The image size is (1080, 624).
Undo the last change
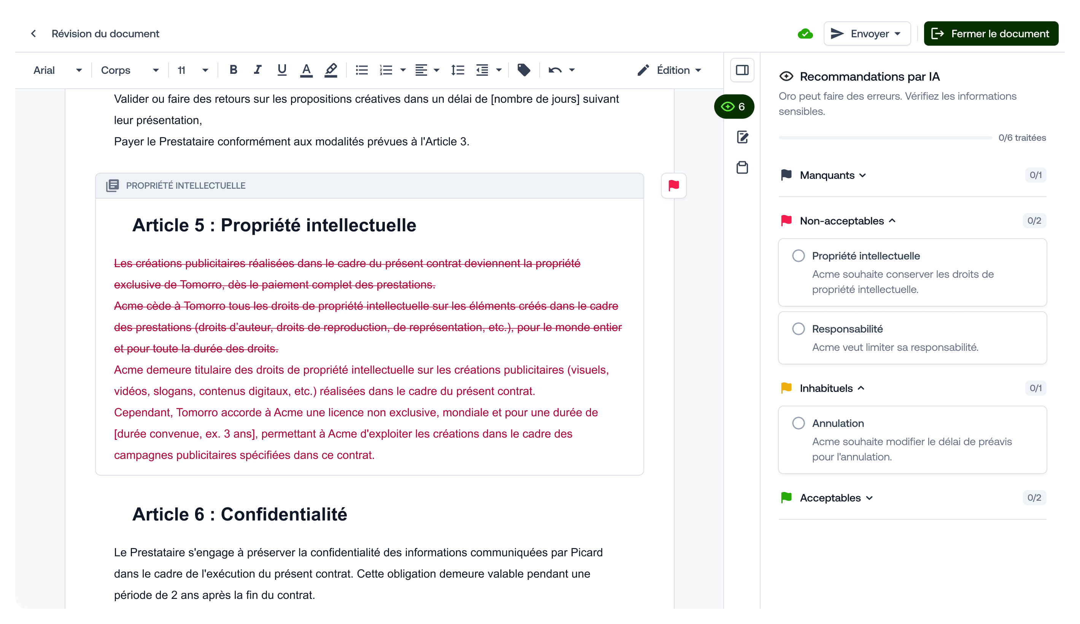(x=554, y=70)
